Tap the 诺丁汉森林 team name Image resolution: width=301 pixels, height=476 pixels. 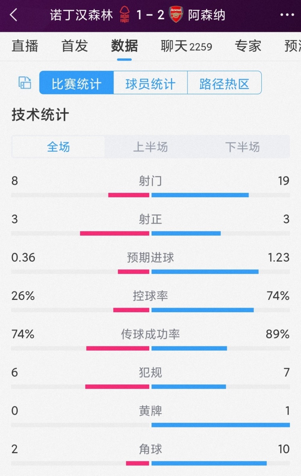81,15
